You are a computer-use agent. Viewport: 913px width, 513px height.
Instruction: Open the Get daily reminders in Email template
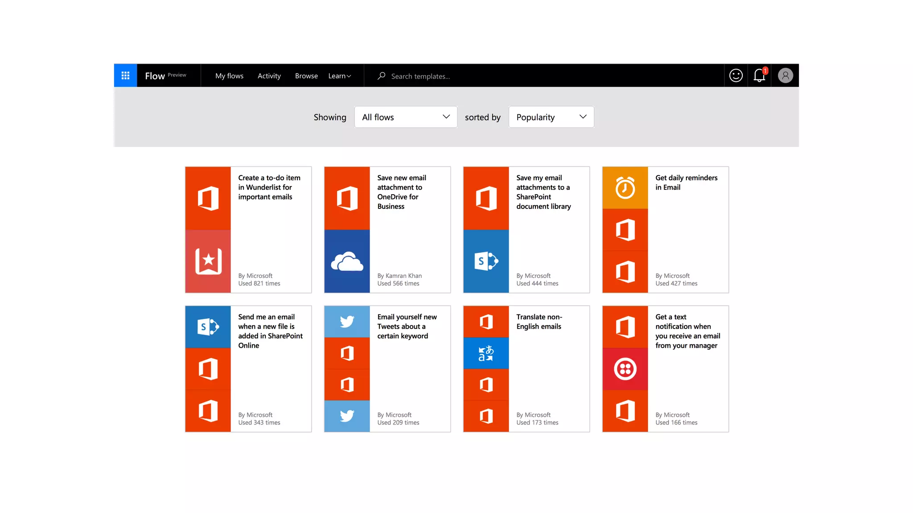(x=686, y=183)
